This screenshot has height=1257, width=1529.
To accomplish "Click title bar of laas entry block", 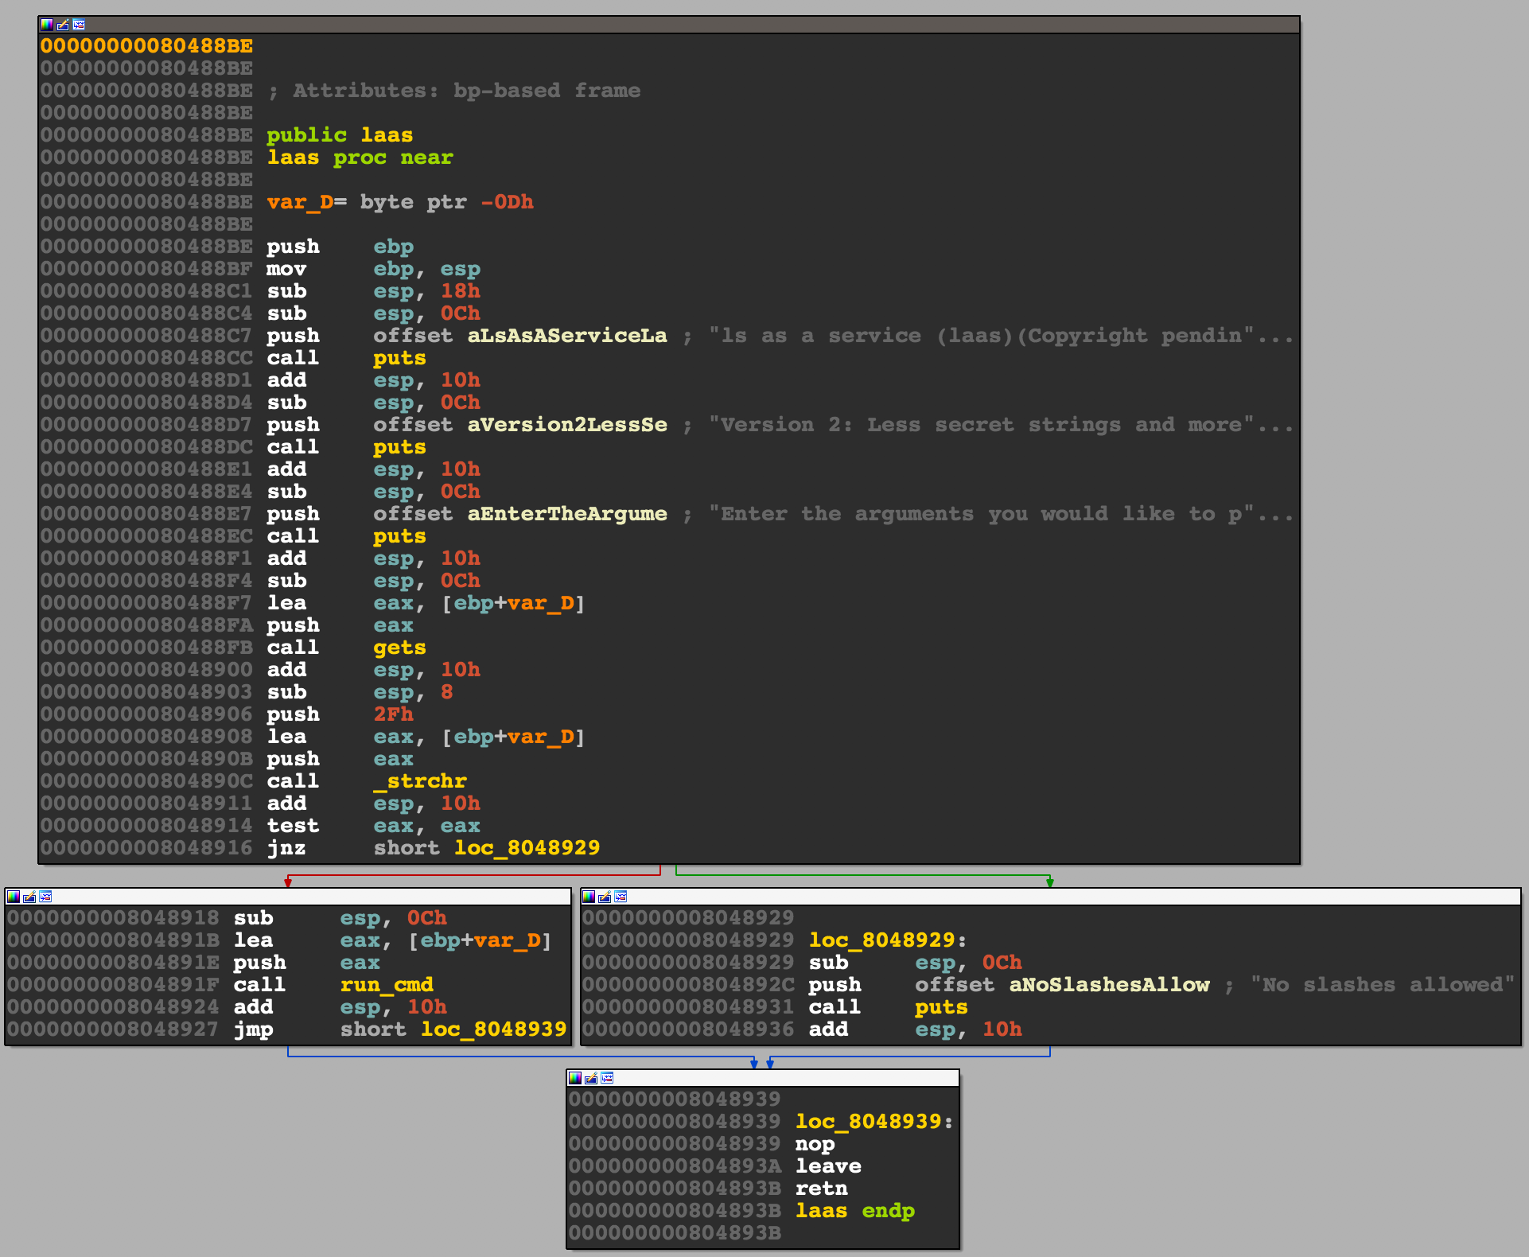I will pos(669,25).
